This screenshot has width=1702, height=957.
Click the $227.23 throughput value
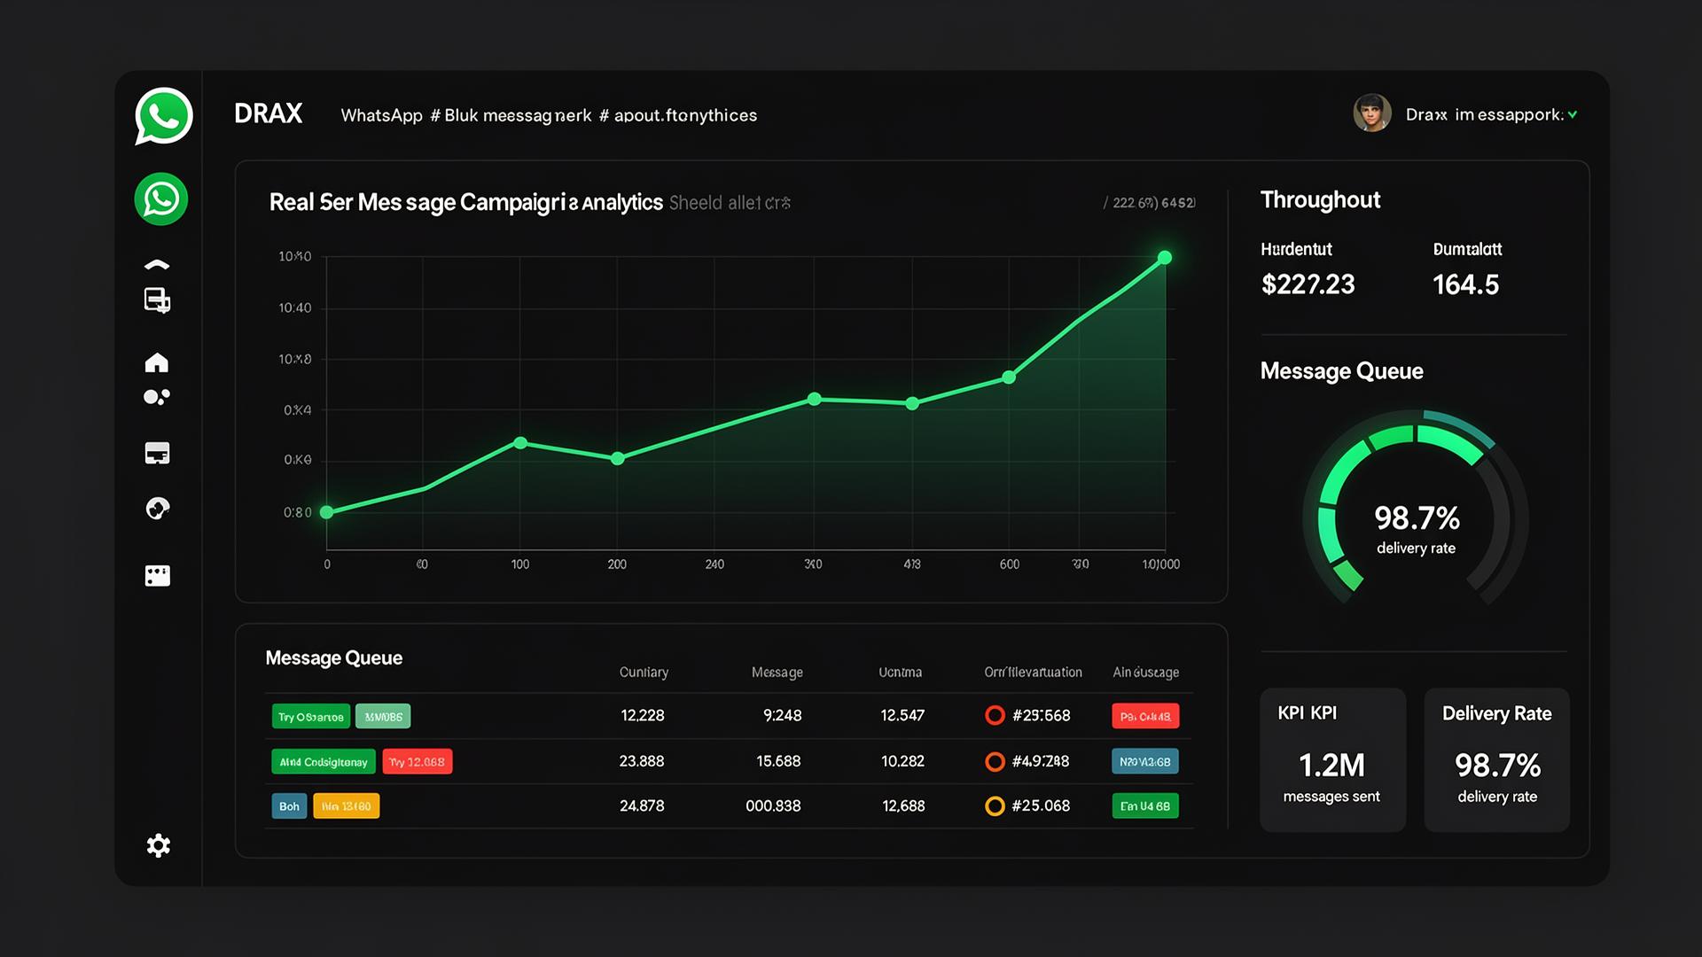click(1308, 284)
